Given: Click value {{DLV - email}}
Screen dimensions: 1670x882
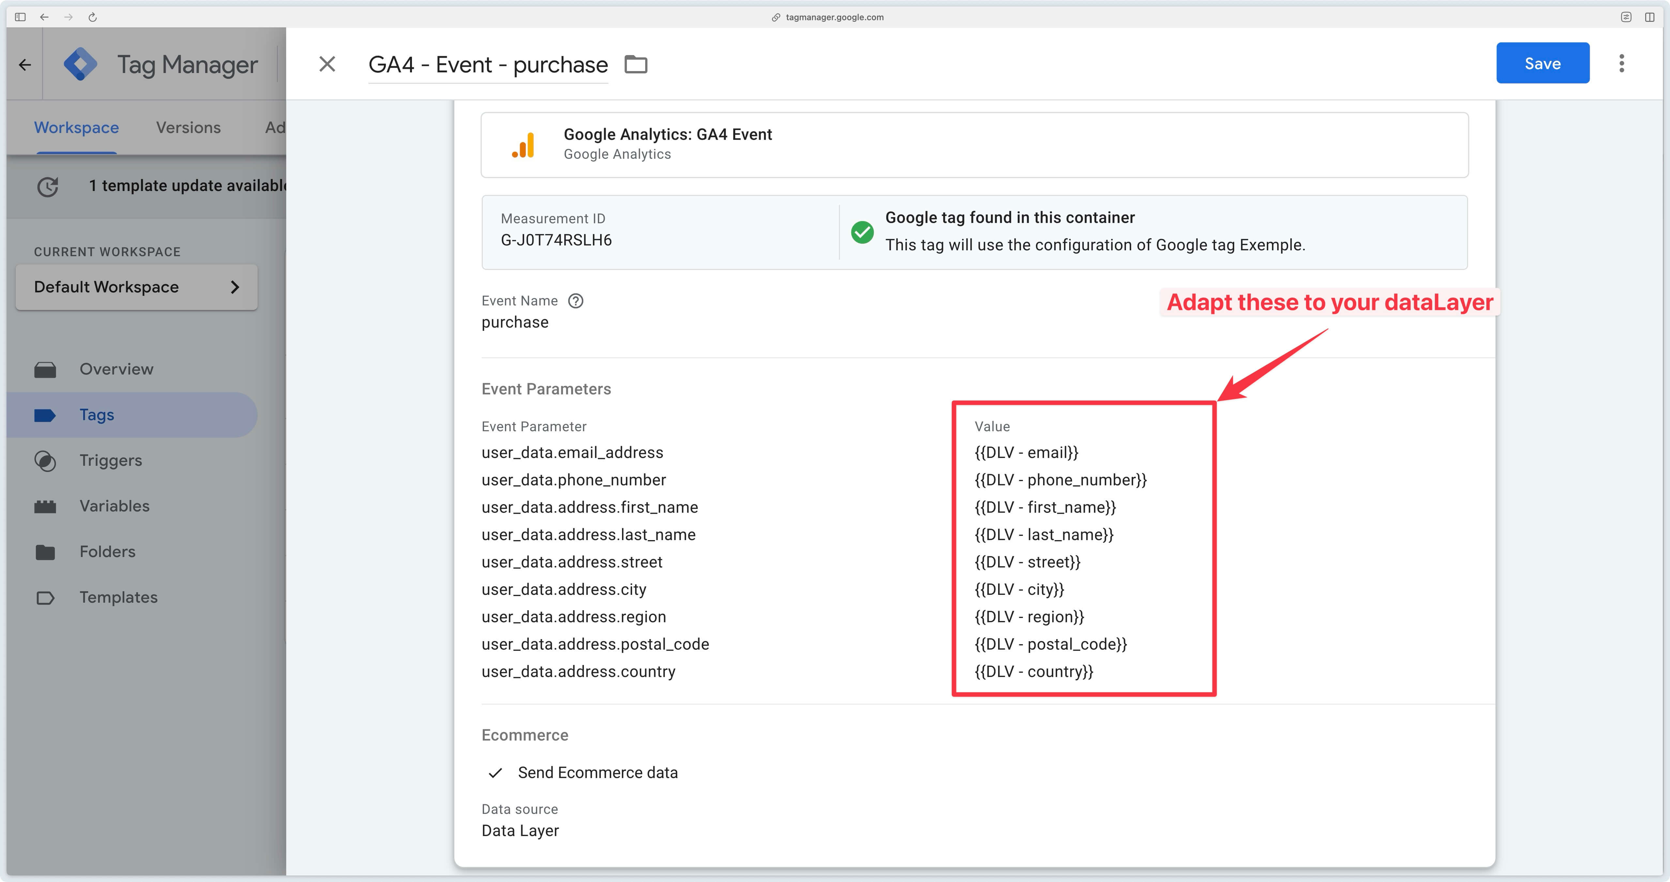Looking at the screenshot, I should click(x=1026, y=452).
